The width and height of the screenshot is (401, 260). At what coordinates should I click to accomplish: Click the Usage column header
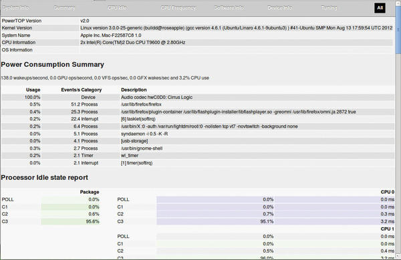click(33, 90)
